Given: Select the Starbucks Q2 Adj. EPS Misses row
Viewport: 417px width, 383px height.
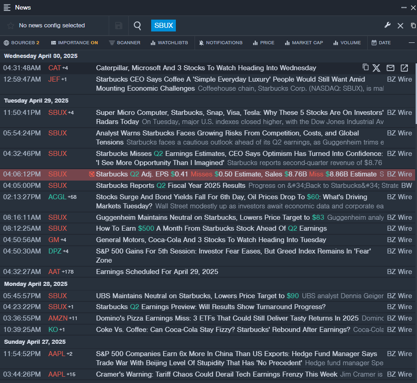Looking at the screenshot, I should 207,174.
